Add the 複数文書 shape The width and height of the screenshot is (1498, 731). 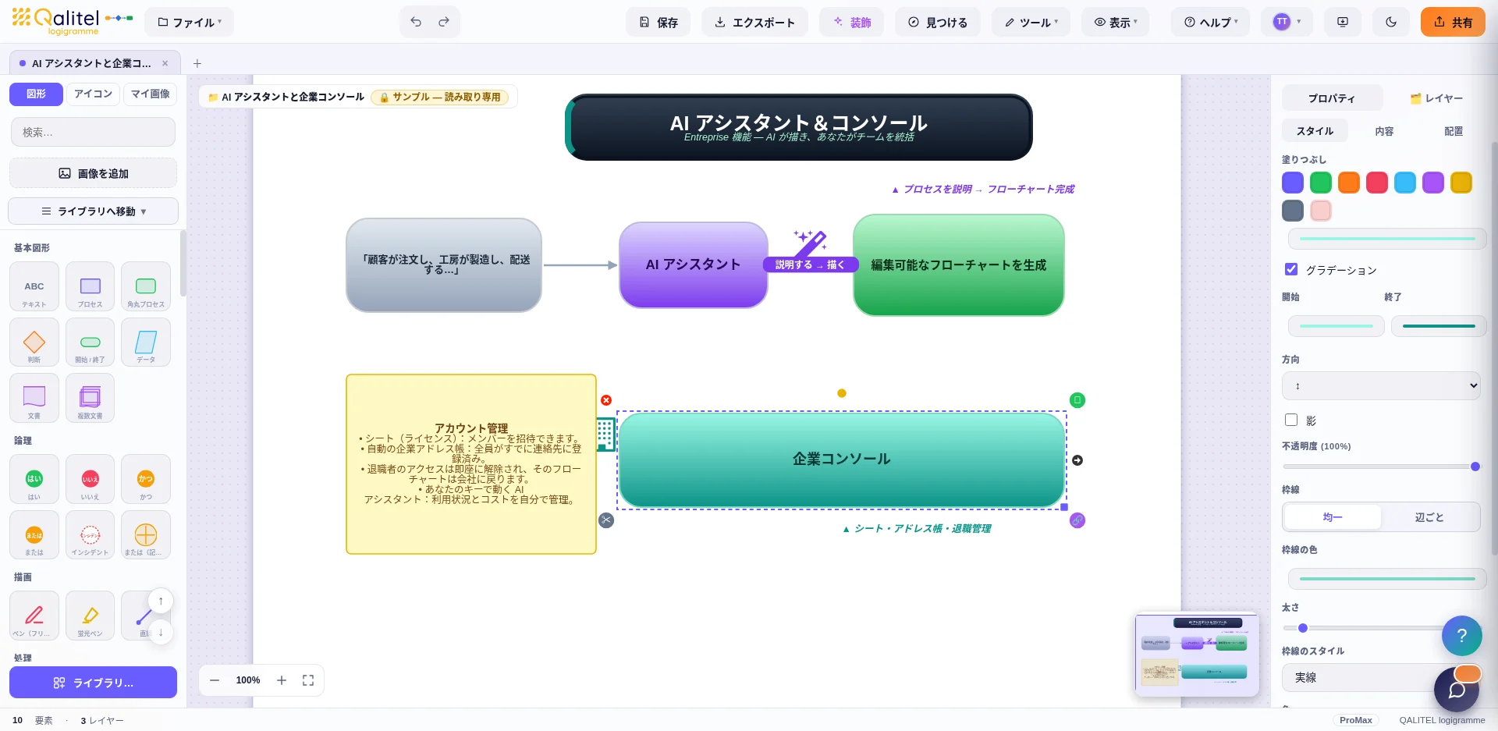pos(91,398)
